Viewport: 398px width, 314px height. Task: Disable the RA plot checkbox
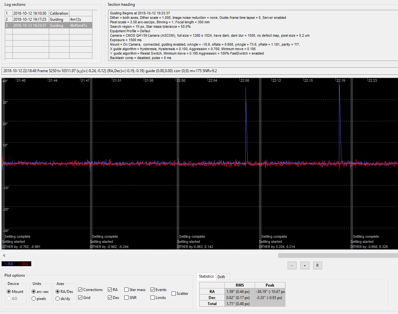coord(110,290)
